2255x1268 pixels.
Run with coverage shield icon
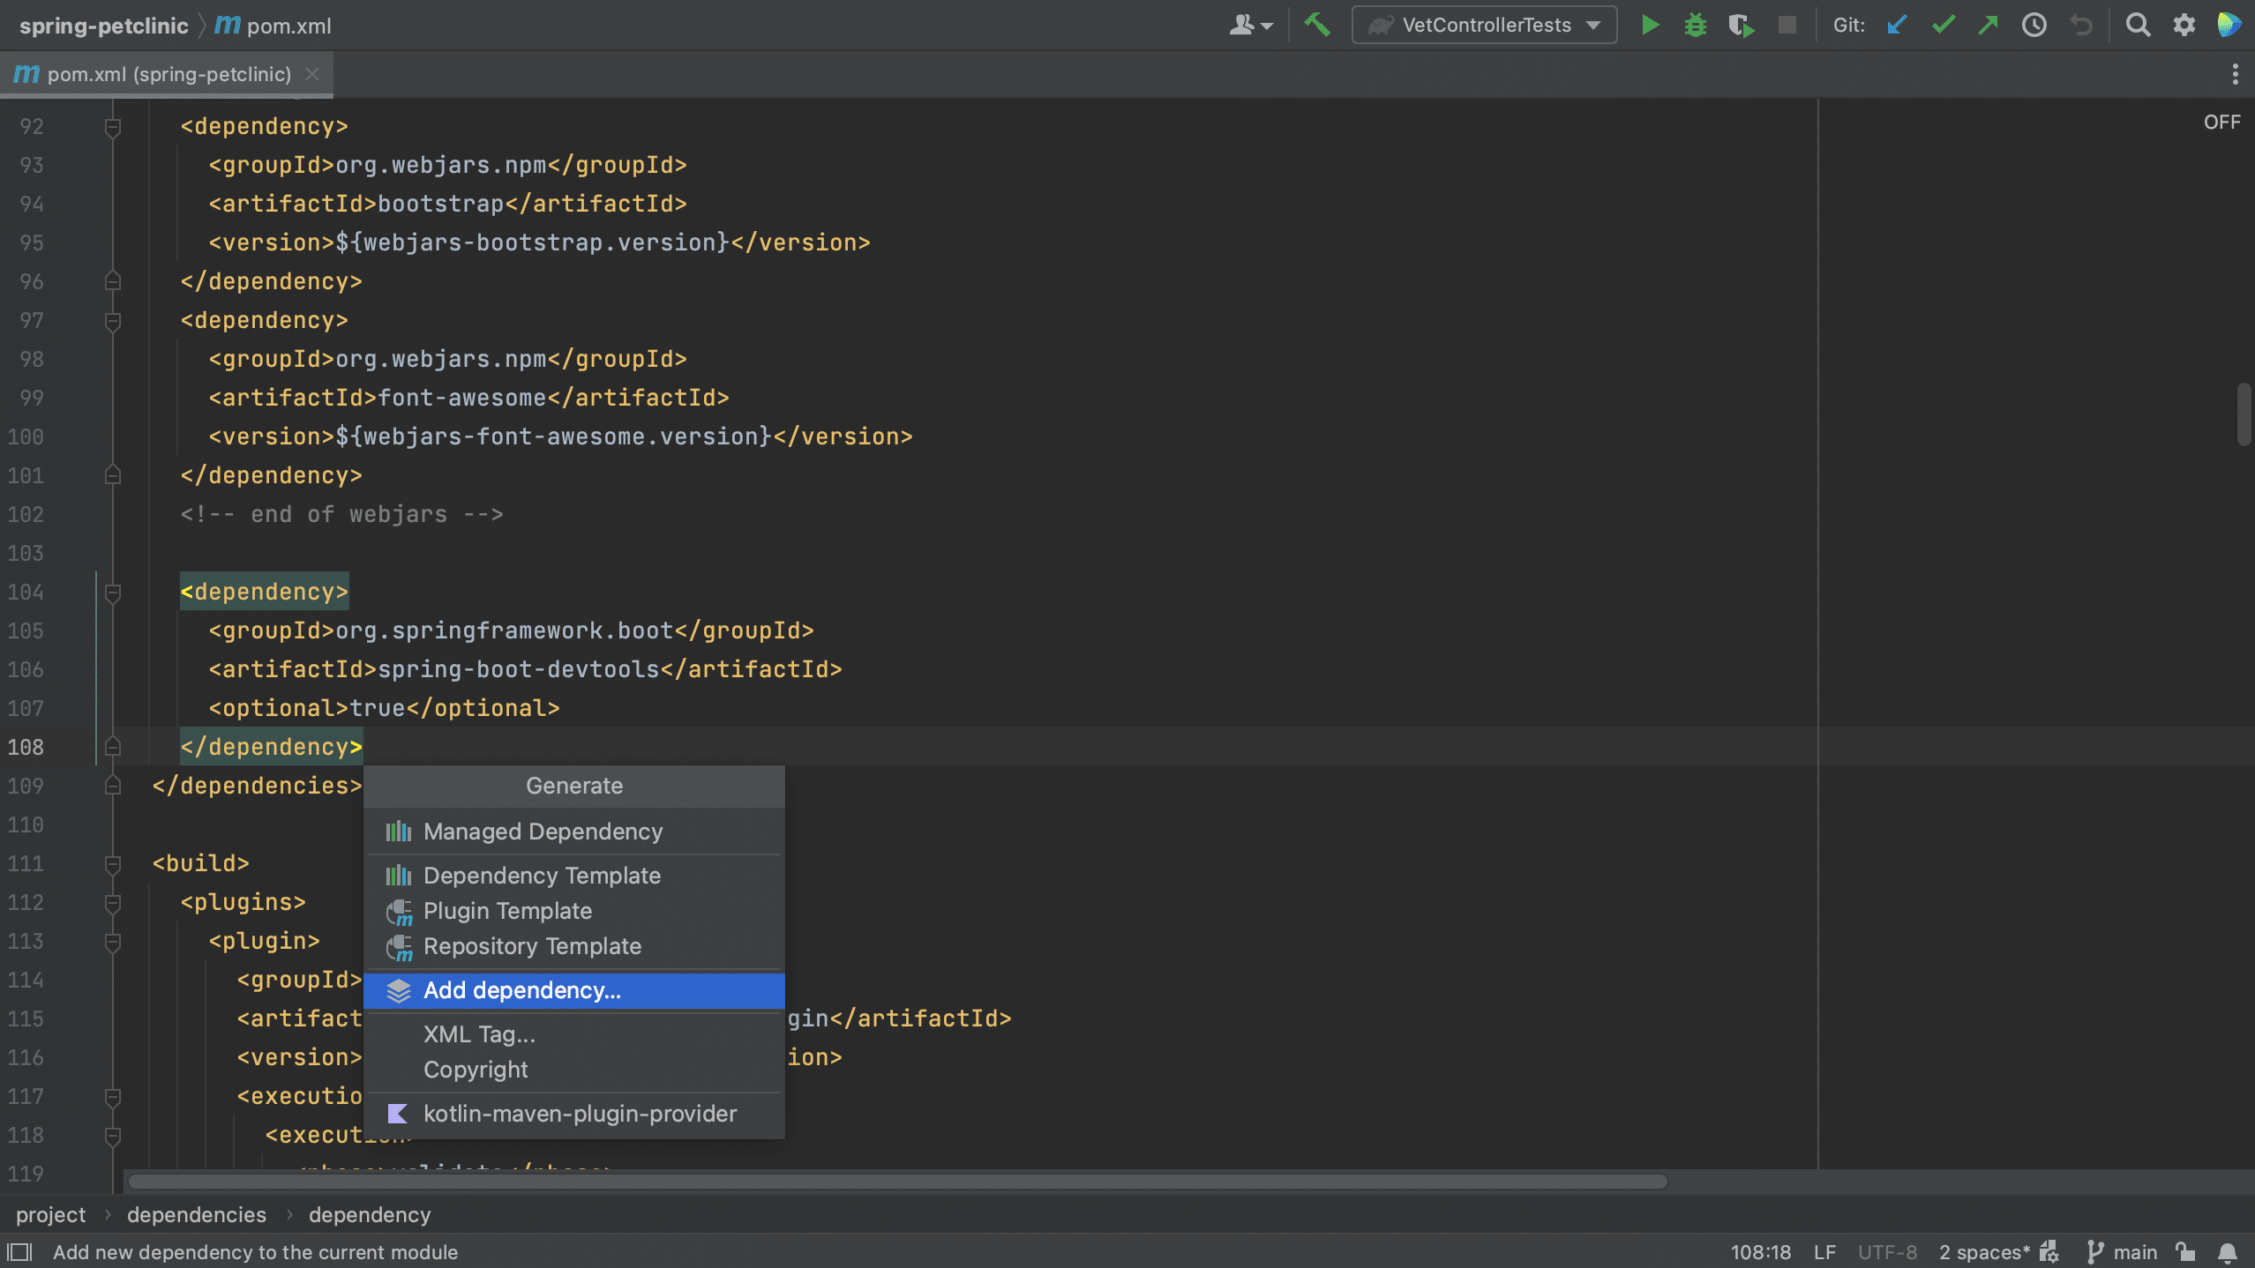pyautogui.click(x=1741, y=25)
